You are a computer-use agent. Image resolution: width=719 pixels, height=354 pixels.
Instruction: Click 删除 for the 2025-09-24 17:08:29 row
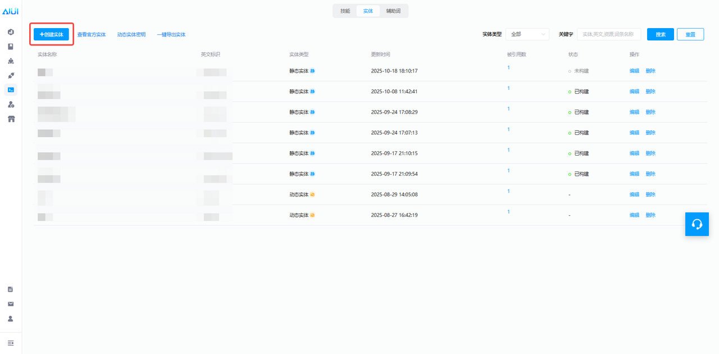pos(650,112)
